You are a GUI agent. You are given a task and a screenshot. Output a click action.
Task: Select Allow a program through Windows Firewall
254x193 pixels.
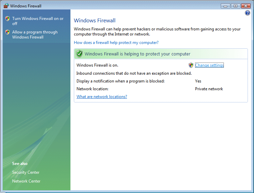click(x=35, y=34)
